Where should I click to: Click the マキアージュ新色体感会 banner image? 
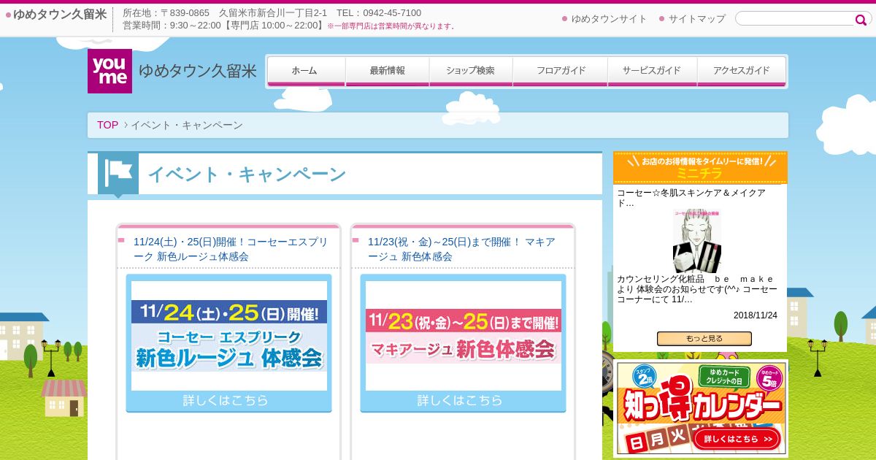(x=463, y=336)
